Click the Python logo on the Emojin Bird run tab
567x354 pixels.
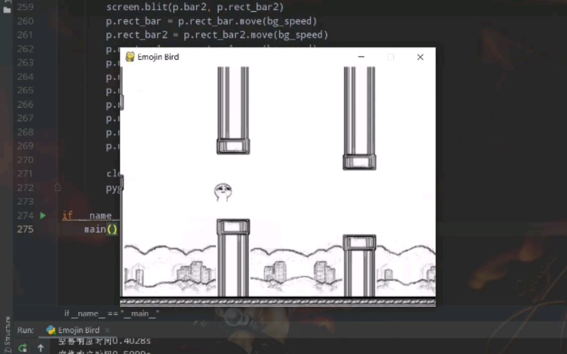pyautogui.click(x=51, y=330)
